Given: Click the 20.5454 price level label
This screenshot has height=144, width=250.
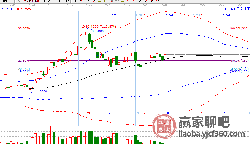Looking at the screenshot, I should pyautogui.click(x=24, y=69).
